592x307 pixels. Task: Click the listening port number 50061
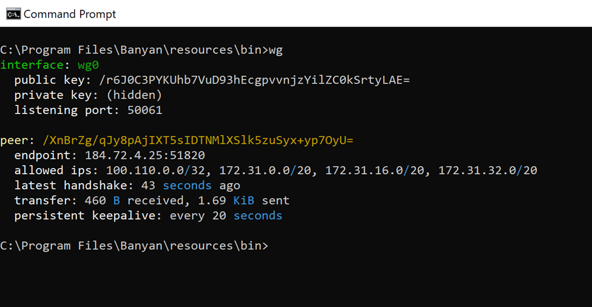tap(145, 110)
